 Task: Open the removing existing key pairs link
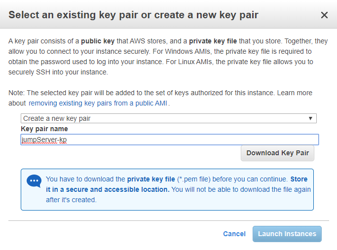click(x=98, y=103)
